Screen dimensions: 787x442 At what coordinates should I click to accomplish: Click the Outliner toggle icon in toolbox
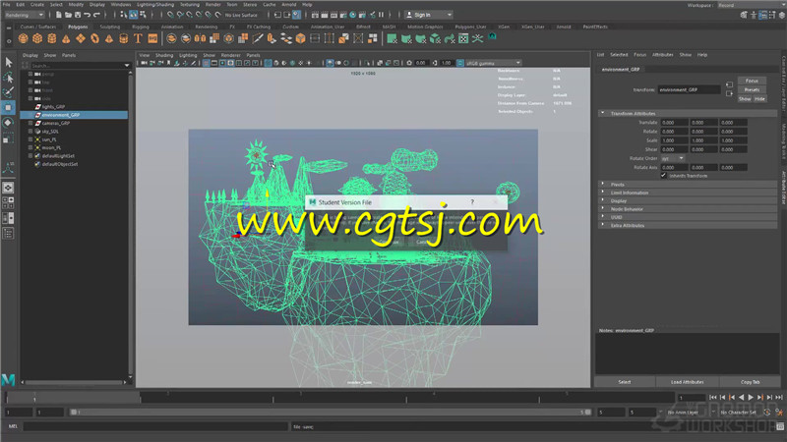click(x=9, y=233)
